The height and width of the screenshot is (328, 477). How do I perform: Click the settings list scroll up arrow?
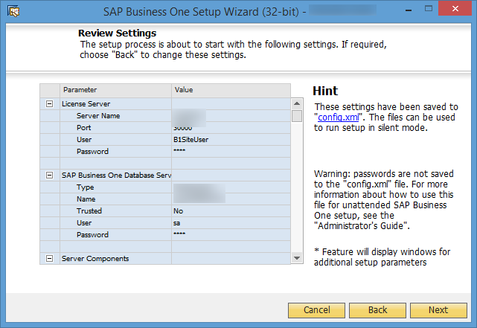(x=297, y=103)
